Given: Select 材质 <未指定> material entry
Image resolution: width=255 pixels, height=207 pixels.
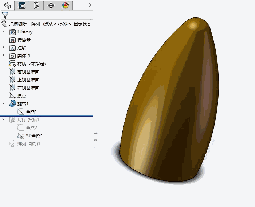Looking at the screenshot, I should pos(32,64).
